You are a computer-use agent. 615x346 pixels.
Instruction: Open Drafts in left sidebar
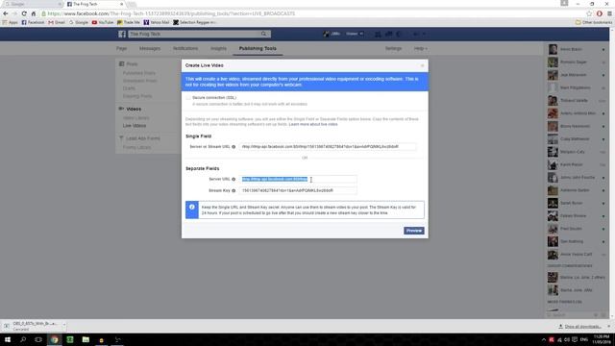[x=129, y=88]
